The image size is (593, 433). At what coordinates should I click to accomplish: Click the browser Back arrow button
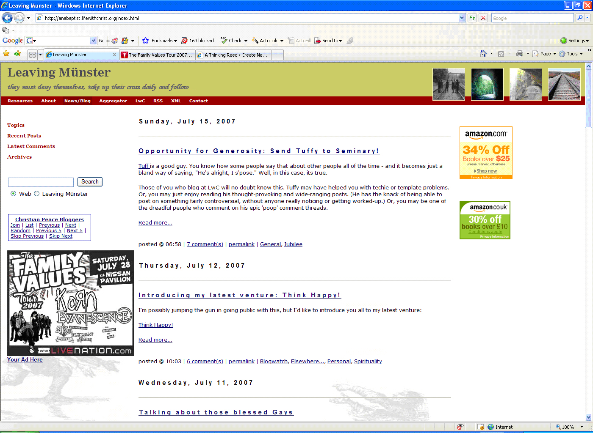pyautogui.click(x=7, y=18)
